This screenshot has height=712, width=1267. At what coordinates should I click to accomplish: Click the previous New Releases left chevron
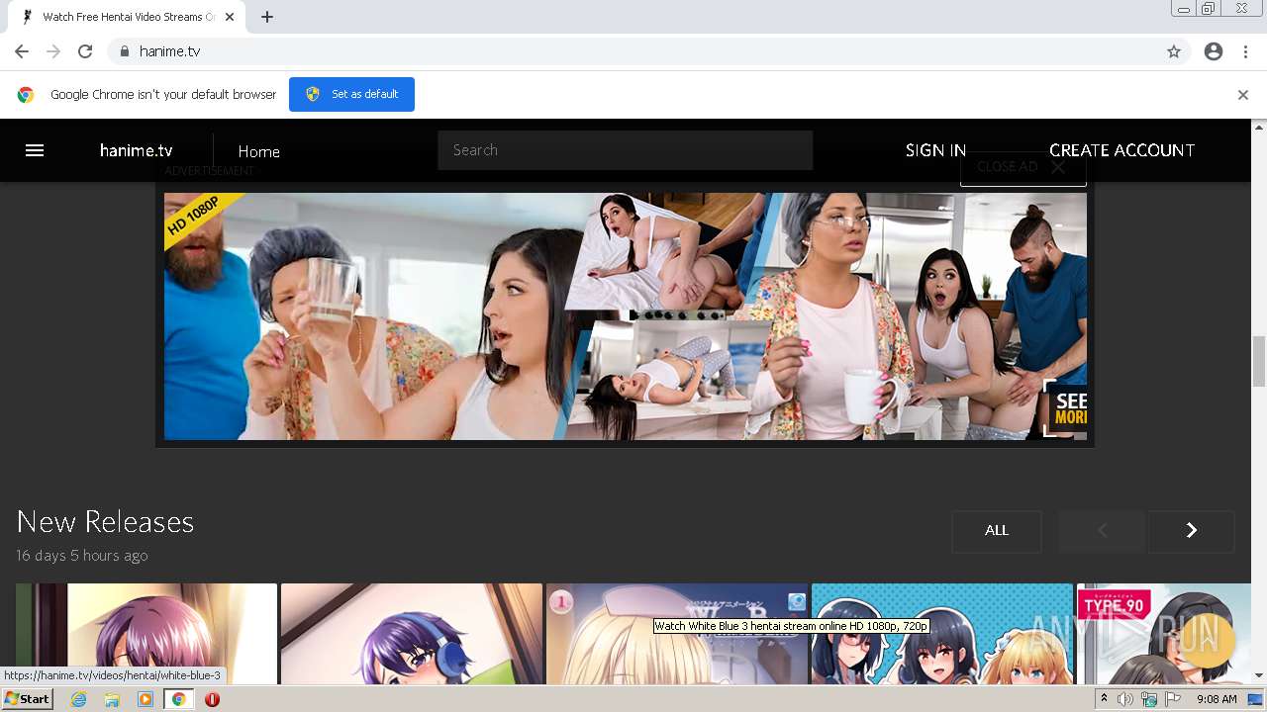(x=1102, y=531)
